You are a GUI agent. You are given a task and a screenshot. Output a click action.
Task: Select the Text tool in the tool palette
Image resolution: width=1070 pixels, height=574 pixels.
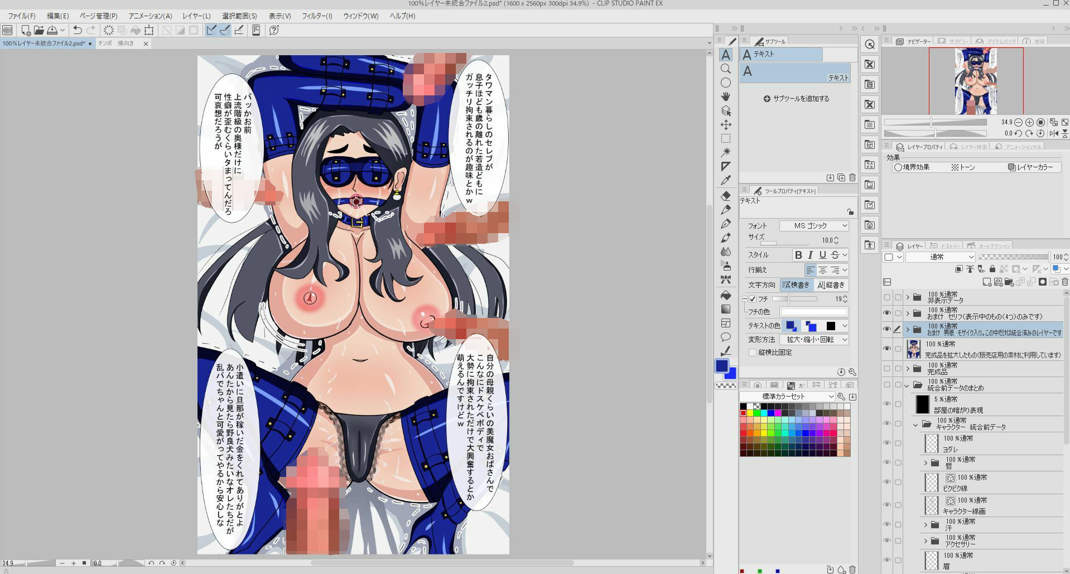tap(725, 55)
